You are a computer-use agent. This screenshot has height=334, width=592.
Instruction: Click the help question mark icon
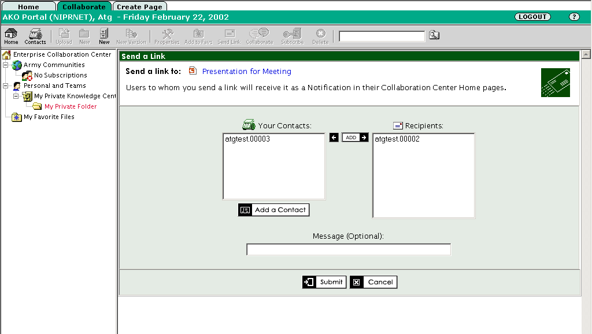[574, 17]
